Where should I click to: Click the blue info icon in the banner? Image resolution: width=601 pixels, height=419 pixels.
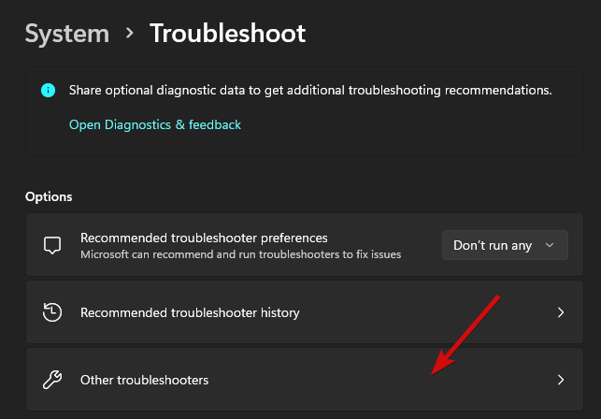pyautogui.click(x=48, y=90)
